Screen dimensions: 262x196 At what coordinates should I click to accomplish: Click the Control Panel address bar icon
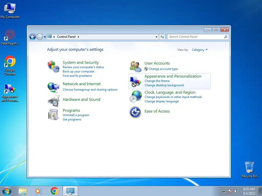(x=50, y=37)
